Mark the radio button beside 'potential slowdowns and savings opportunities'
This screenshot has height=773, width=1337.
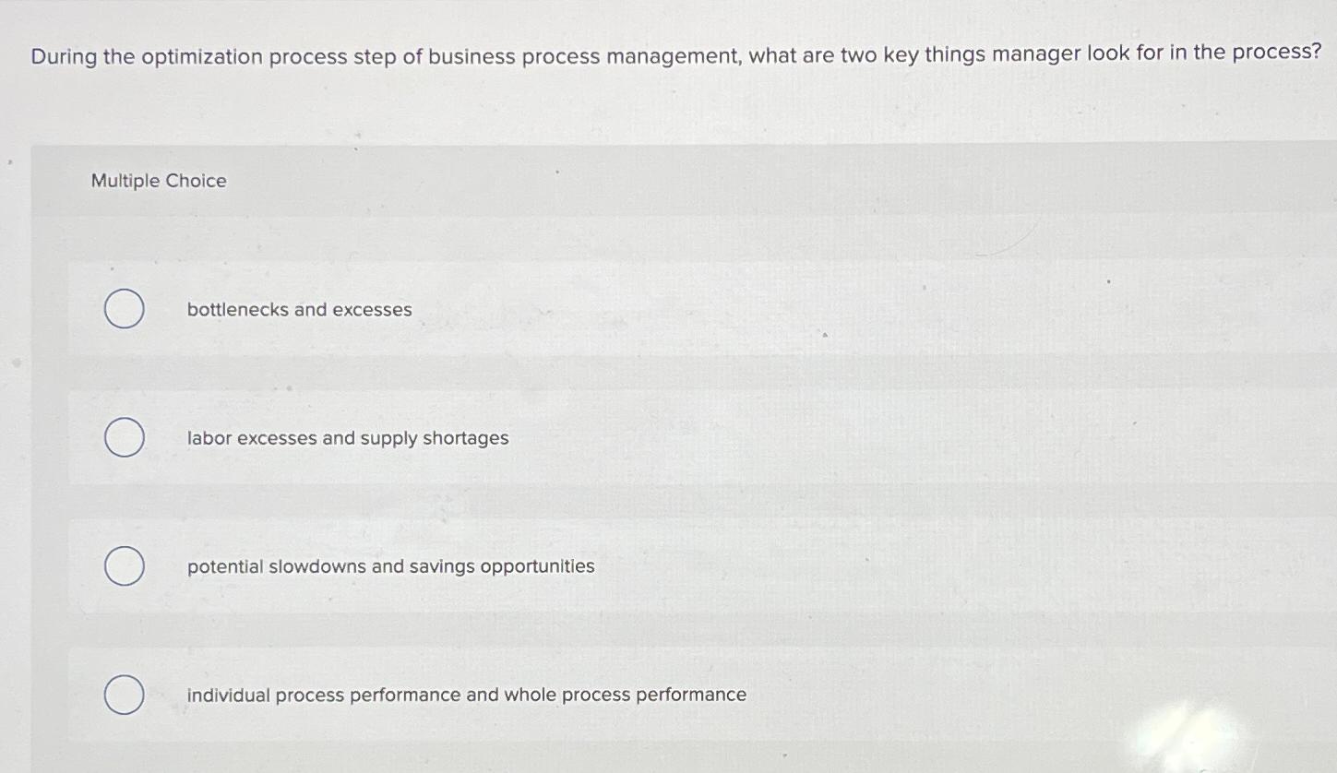click(x=124, y=566)
